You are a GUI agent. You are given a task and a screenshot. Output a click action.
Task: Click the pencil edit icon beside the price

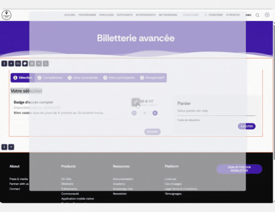135,102
